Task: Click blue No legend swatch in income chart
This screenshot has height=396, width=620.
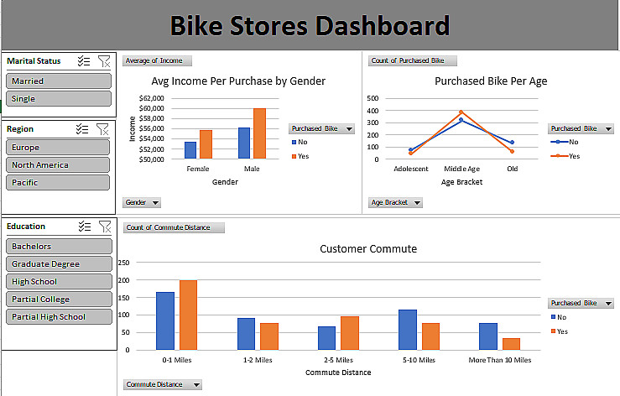Action: (294, 142)
